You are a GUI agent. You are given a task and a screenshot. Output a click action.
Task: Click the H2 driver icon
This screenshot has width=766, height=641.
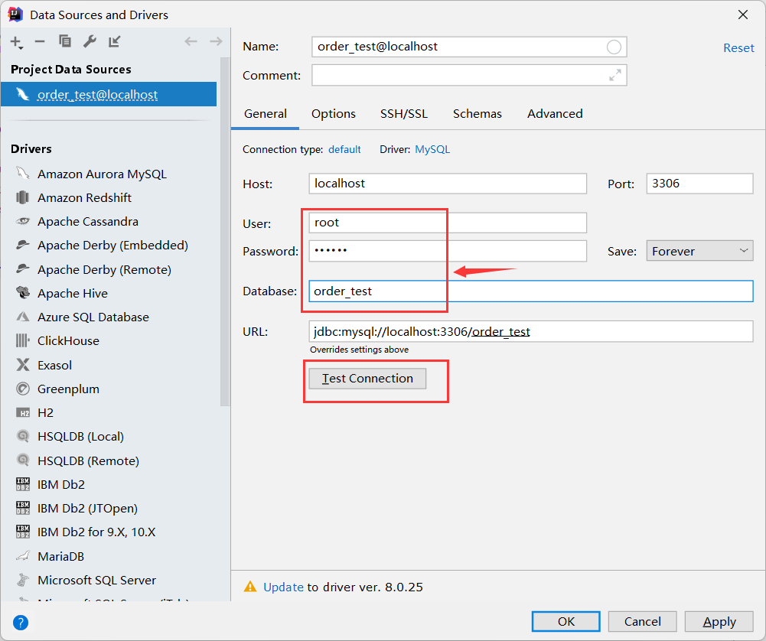(x=22, y=413)
